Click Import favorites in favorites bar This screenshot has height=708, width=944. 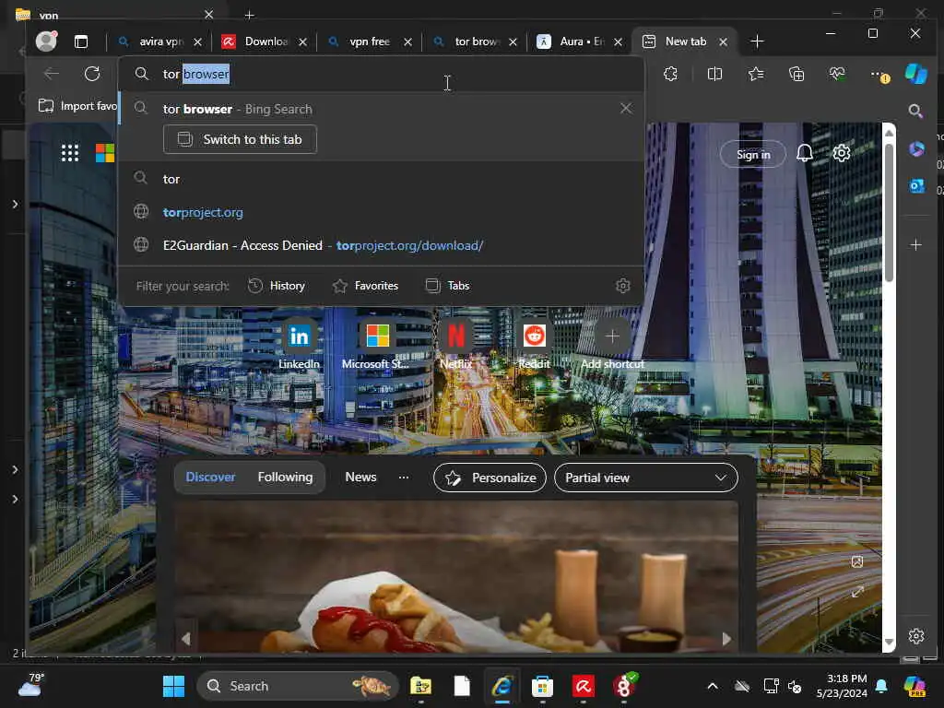pos(77,106)
